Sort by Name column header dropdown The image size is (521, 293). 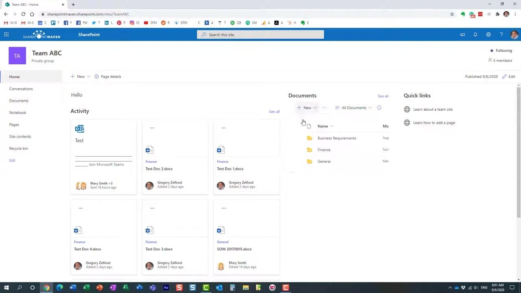coord(325,126)
